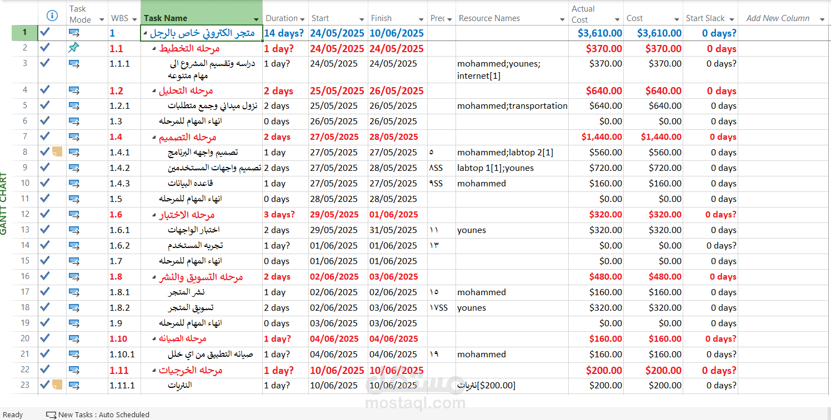This screenshot has height=420, width=831.
Task: Collapse the project summary task in row 1
Action: (x=146, y=33)
